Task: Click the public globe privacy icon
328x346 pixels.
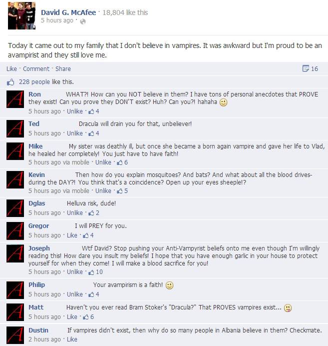Action: 83,21
